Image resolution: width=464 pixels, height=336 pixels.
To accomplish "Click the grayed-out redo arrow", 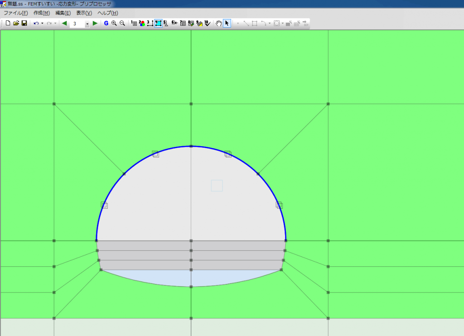I will [49, 23].
